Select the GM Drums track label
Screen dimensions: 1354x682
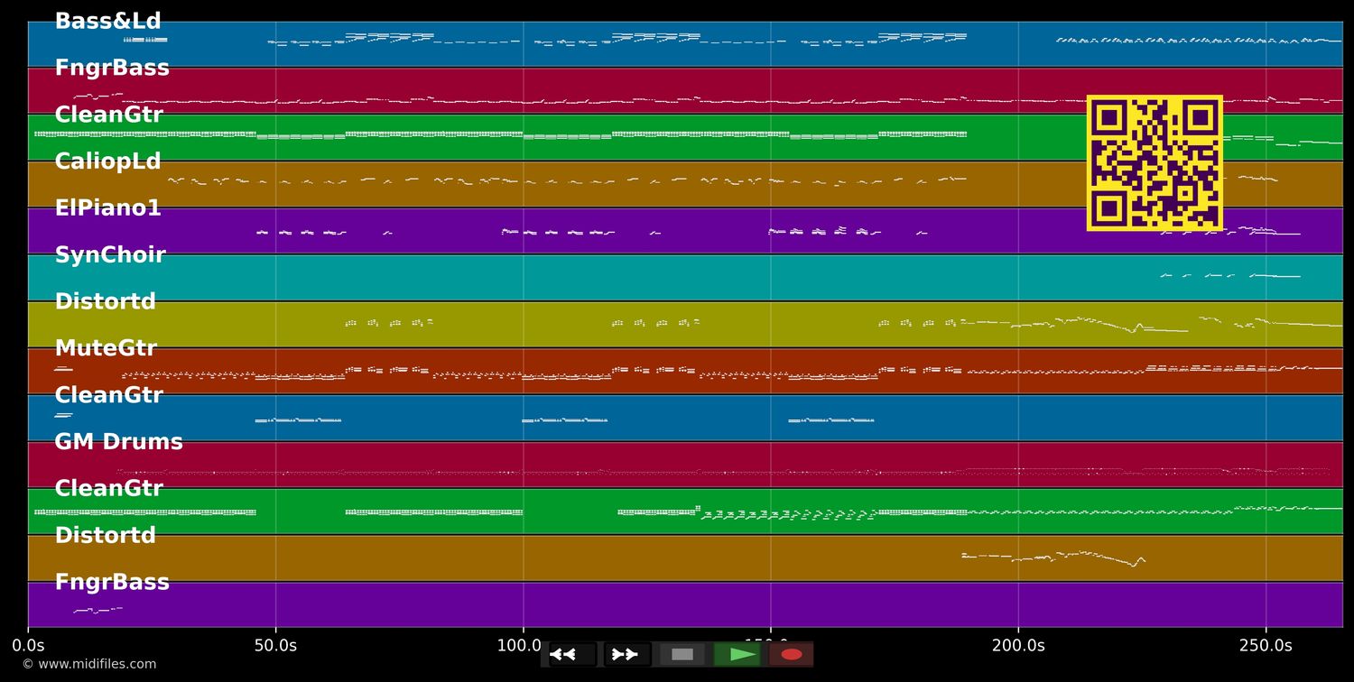(118, 442)
